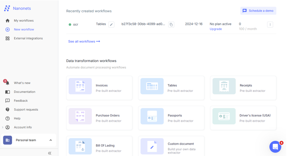Follow the See all workflows link
This screenshot has width=287, height=156.
click(84, 42)
